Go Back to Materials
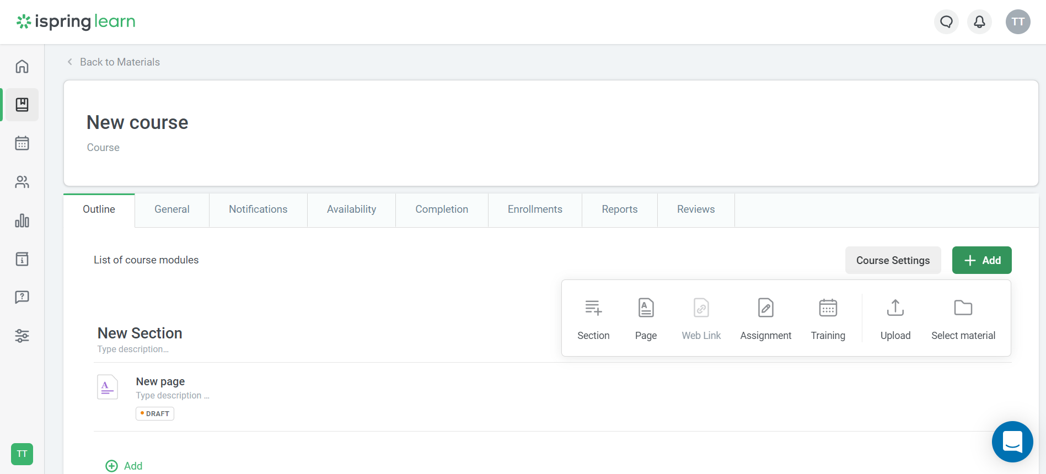Screen dimensions: 1046x474 [114, 62]
